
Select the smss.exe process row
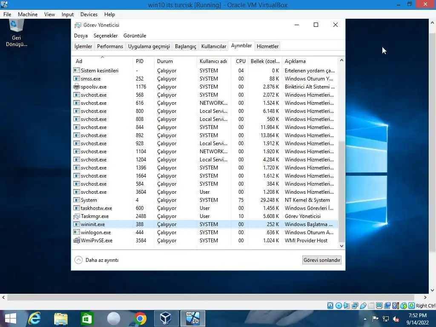[x=205, y=79]
